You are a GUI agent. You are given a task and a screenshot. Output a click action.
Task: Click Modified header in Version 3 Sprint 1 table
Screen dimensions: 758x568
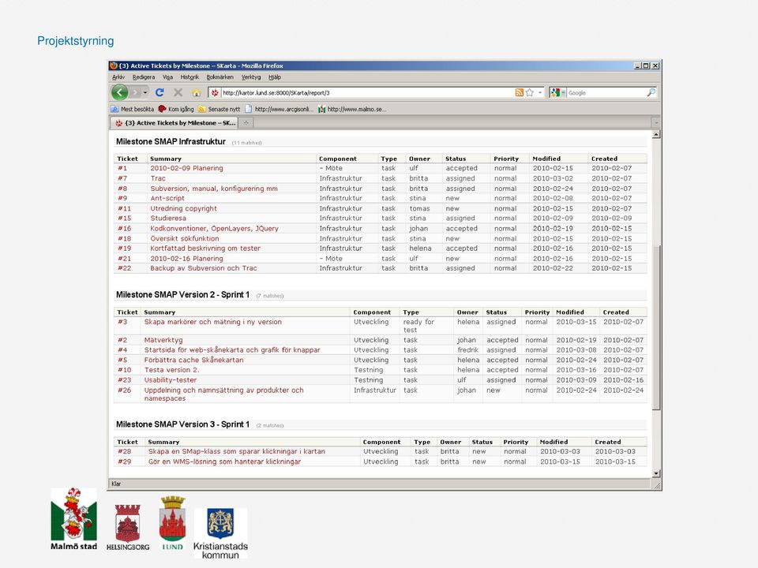click(553, 442)
